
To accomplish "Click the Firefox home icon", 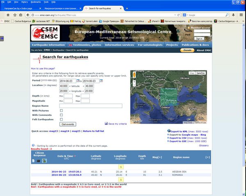I will click(8, 15).
